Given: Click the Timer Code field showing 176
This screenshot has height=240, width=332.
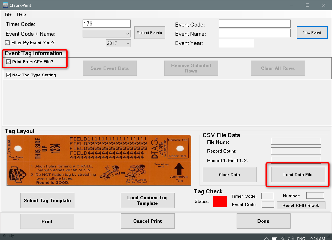Looking at the screenshot, I should coord(107,24).
